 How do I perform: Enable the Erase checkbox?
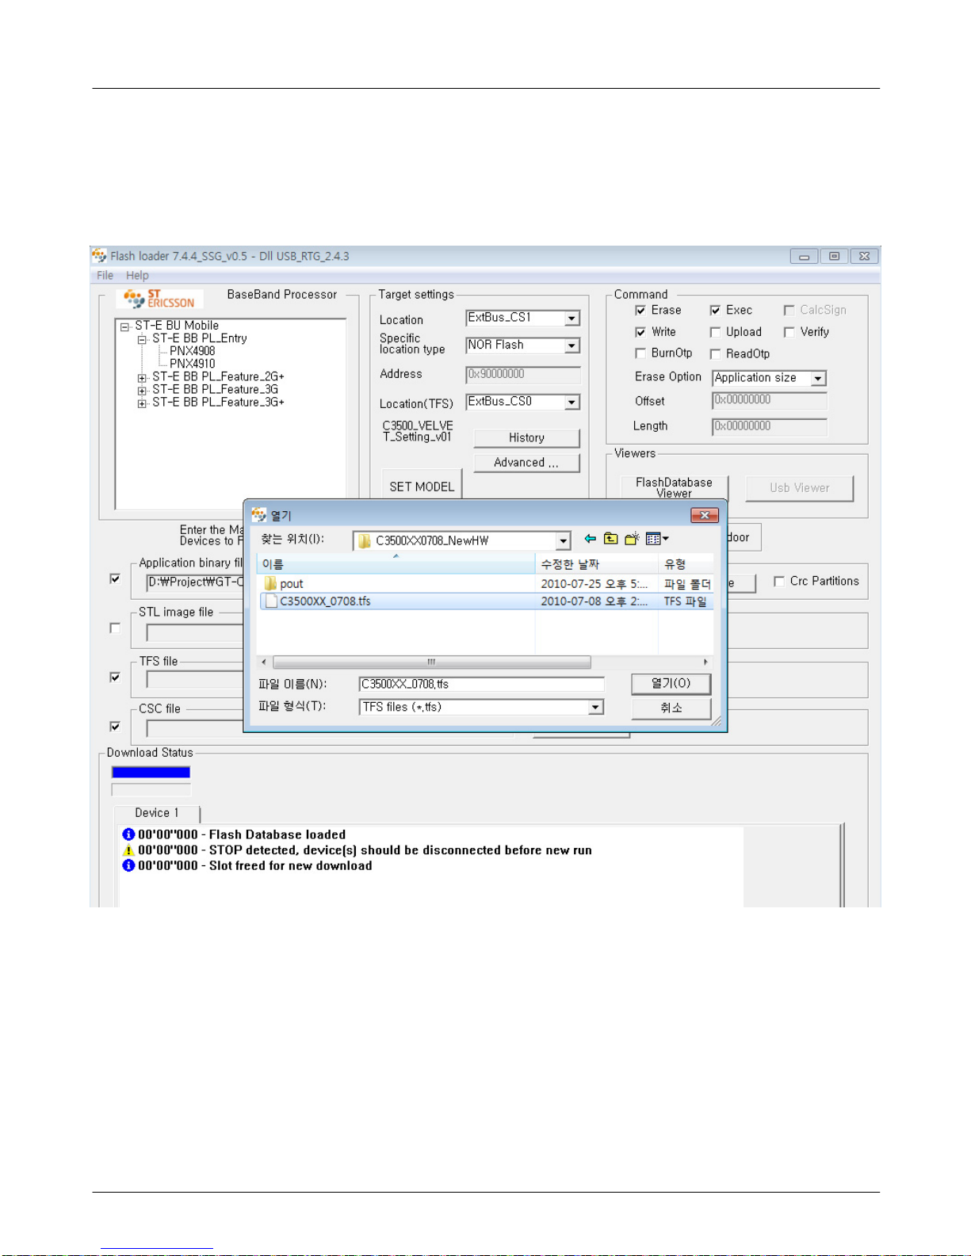[640, 311]
